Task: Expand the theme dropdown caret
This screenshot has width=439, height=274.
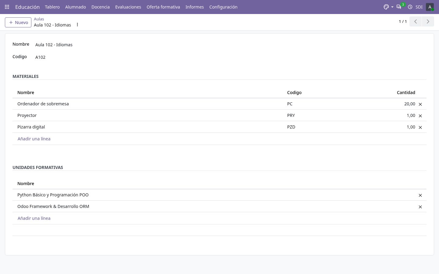Action: tap(392, 7)
